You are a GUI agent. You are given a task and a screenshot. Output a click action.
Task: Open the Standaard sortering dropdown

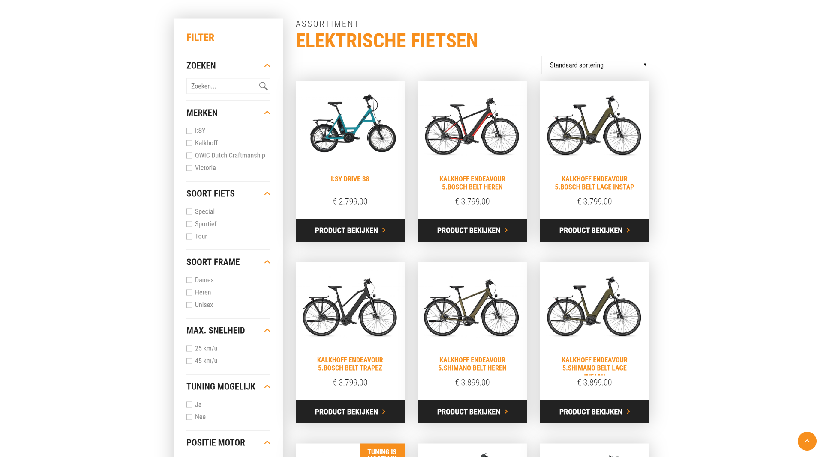click(x=595, y=65)
